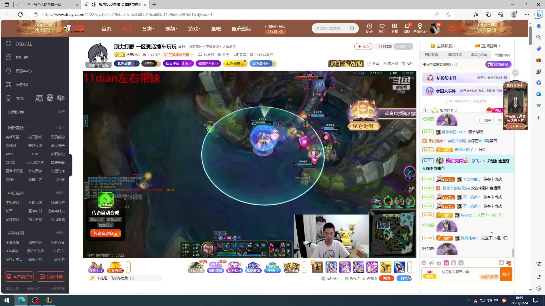The height and width of the screenshot is (306, 545).
Task: Toggle tab audio mute speaker icon
Action: point(94,5)
